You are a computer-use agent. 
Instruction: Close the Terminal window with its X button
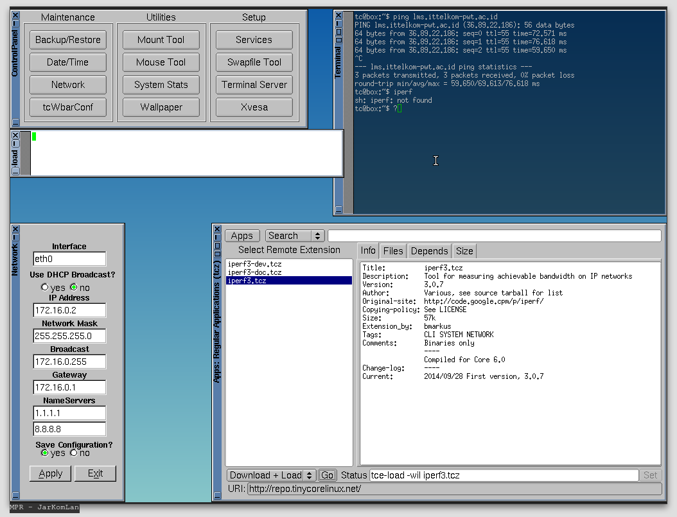(x=338, y=15)
